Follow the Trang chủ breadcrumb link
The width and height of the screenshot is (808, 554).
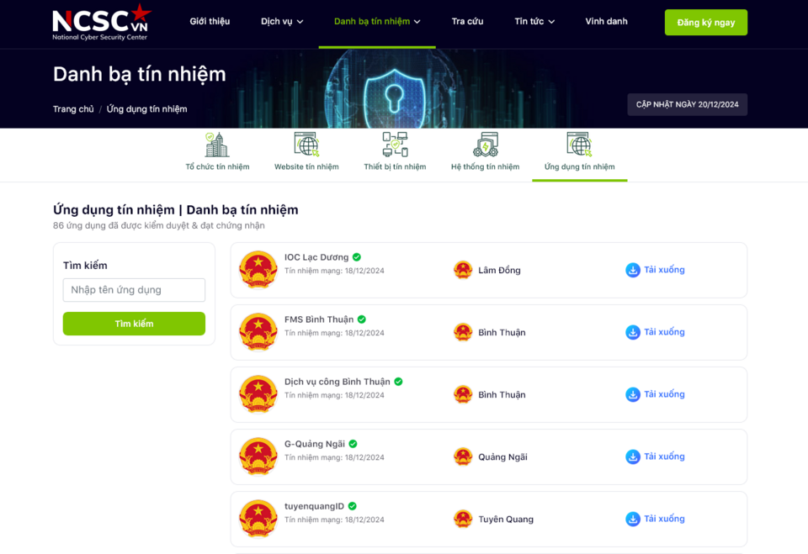[x=73, y=109]
